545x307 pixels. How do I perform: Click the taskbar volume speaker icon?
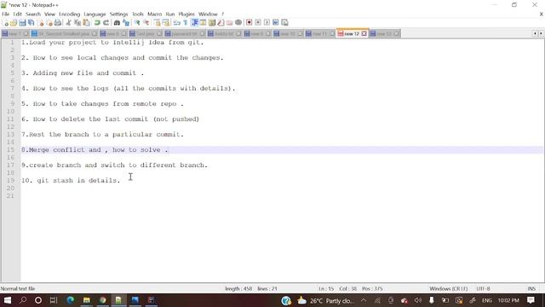pyautogui.click(x=418, y=300)
